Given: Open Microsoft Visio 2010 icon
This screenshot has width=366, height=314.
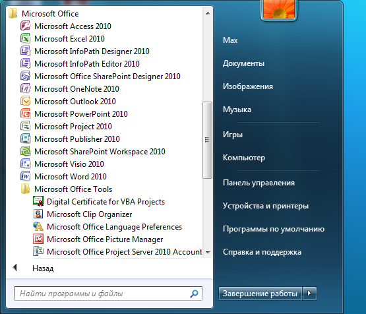Looking at the screenshot, I should point(25,164).
